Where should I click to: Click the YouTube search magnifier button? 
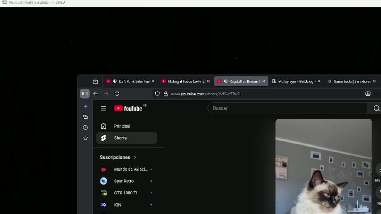tap(377, 108)
